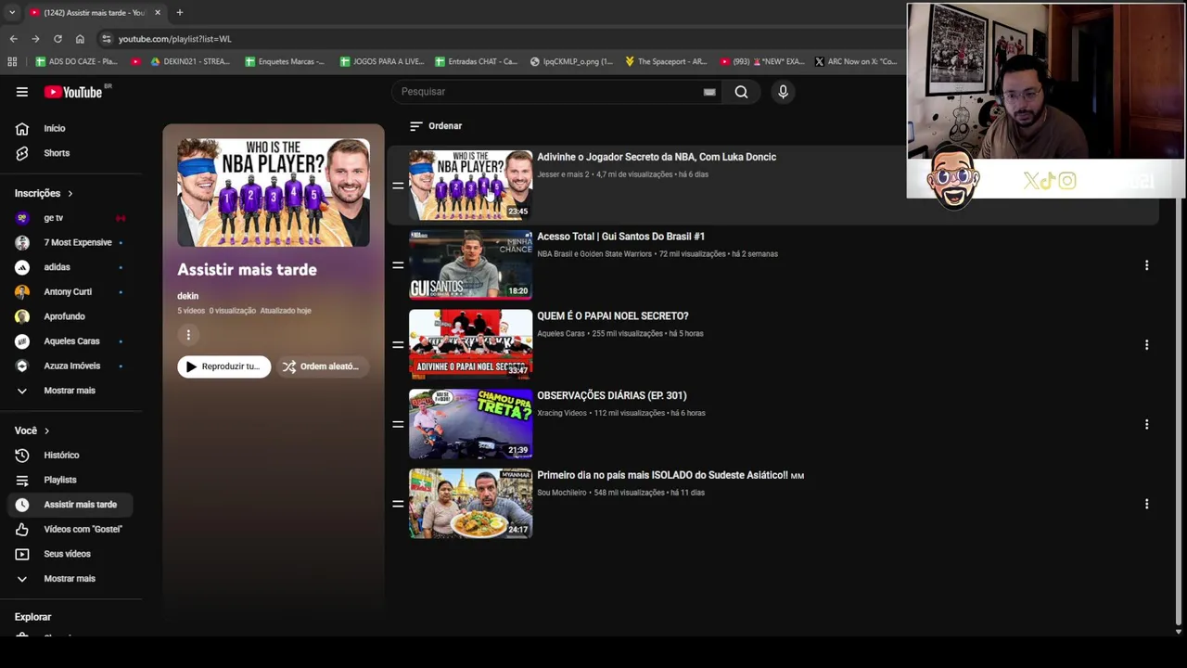The height and width of the screenshot is (668, 1187).
Task: Click Reproduzir tudo button
Action: (224, 366)
